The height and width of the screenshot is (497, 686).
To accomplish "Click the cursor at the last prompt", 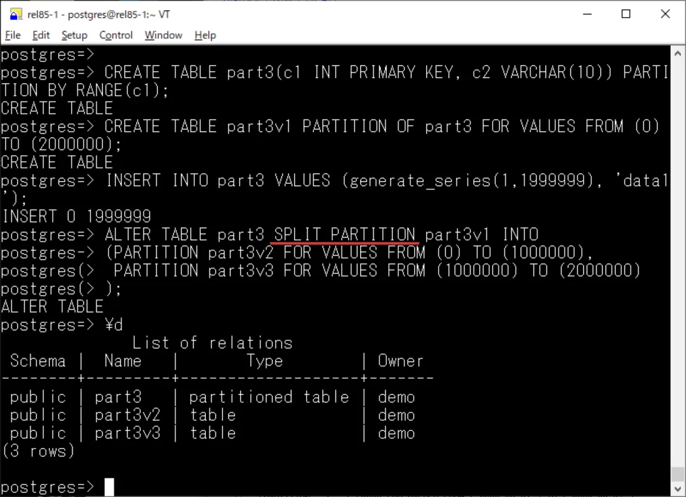I will (109, 487).
